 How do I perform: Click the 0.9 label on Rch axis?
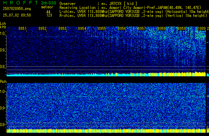point(3,108)
